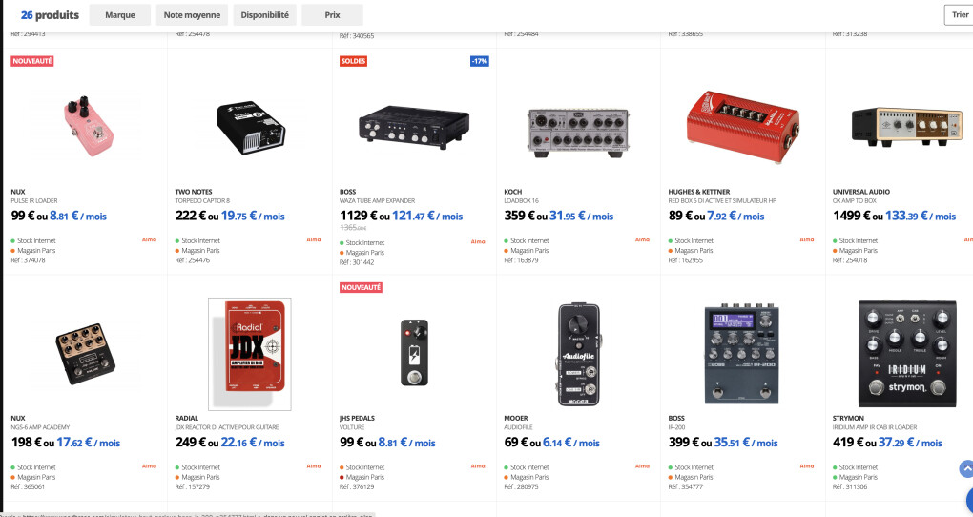
Task: Click the scroll-to-top arrow icon
Action: 965,468
